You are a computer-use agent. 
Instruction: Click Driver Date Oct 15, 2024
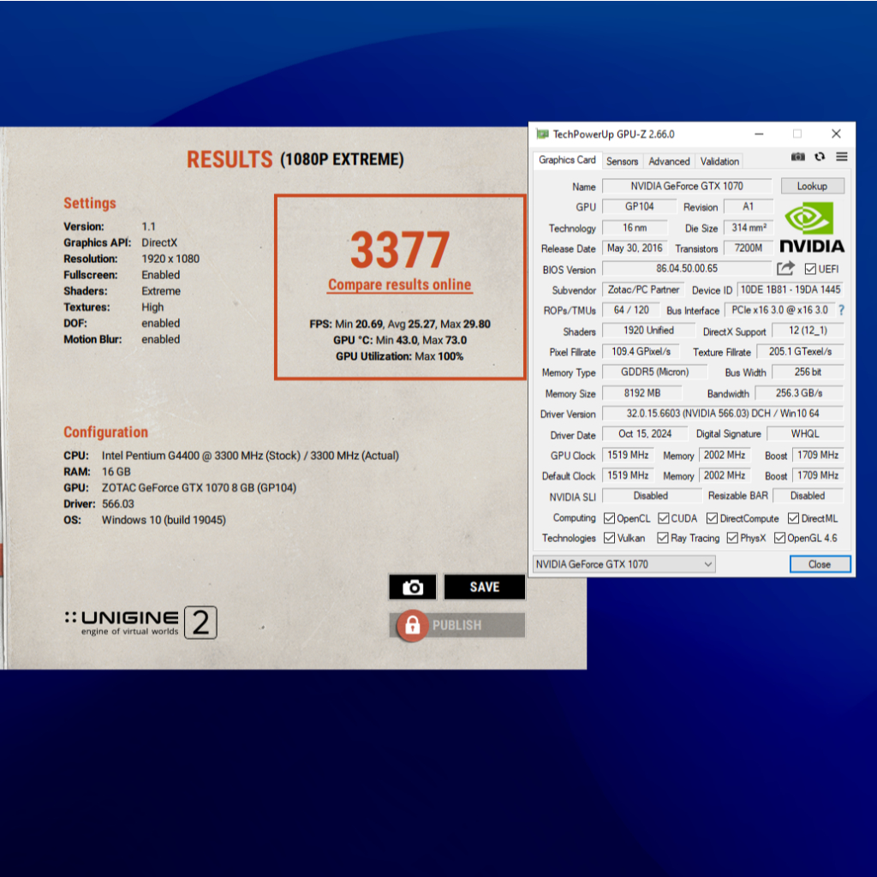tap(645, 434)
